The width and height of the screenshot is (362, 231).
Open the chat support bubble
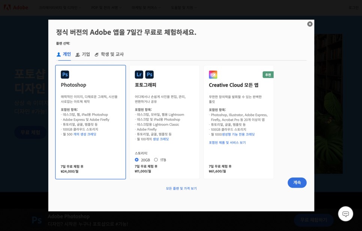tap(346, 214)
